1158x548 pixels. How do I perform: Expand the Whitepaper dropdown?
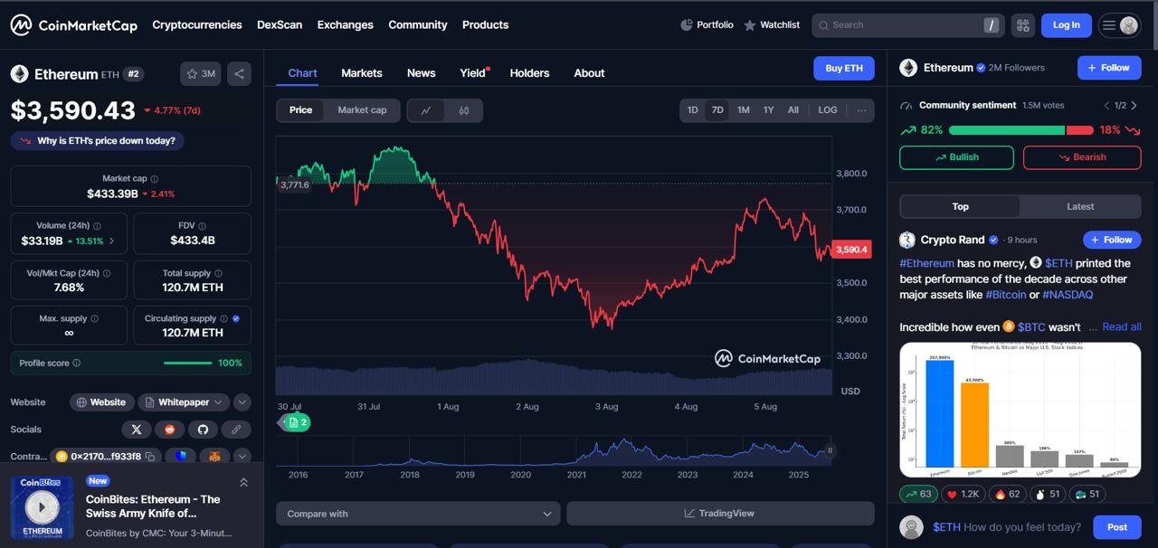click(218, 402)
